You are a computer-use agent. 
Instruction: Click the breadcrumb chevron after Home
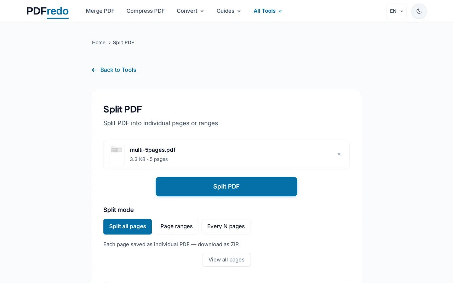[109, 42]
